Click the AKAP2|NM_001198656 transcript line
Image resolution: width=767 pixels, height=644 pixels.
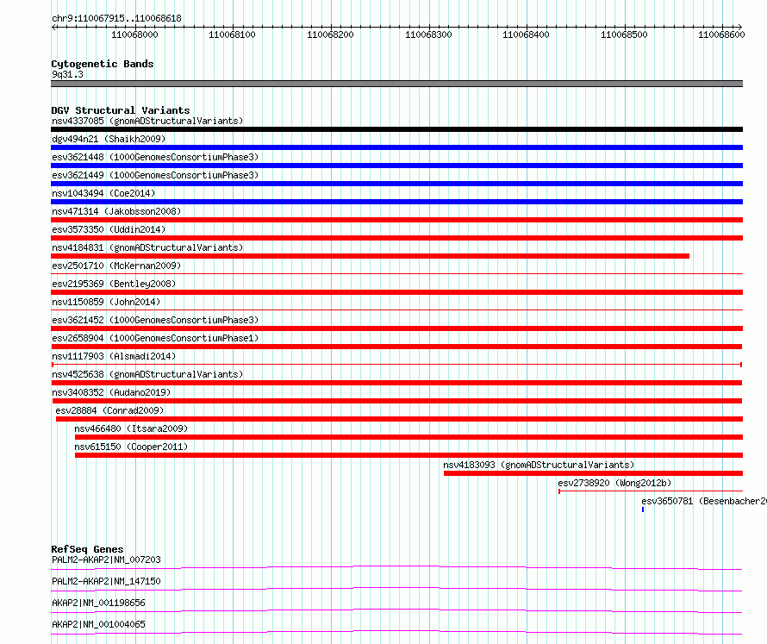click(396, 610)
